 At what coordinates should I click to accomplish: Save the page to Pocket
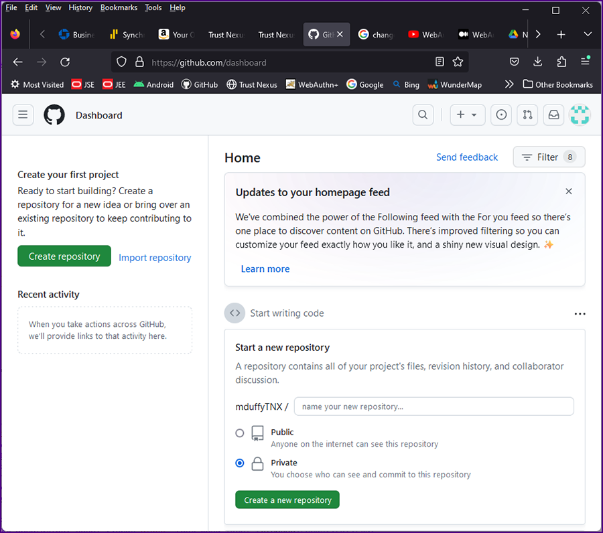[x=514, y=62]
